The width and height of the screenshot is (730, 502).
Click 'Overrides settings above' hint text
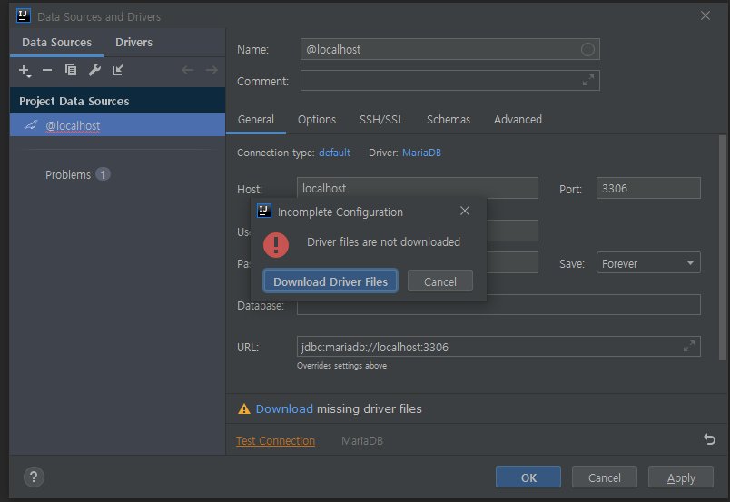341,366
